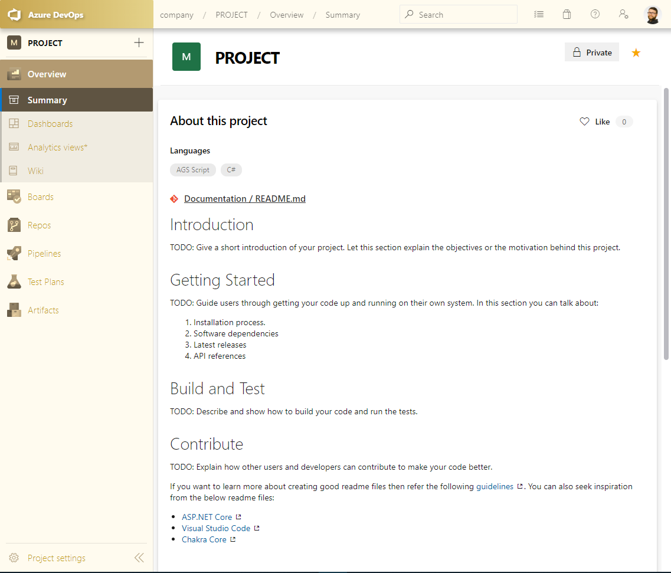Viewport: 671px width, 573px height.
Task: Open Pipelines from the sidebar
Action: (x=44, y=253)
